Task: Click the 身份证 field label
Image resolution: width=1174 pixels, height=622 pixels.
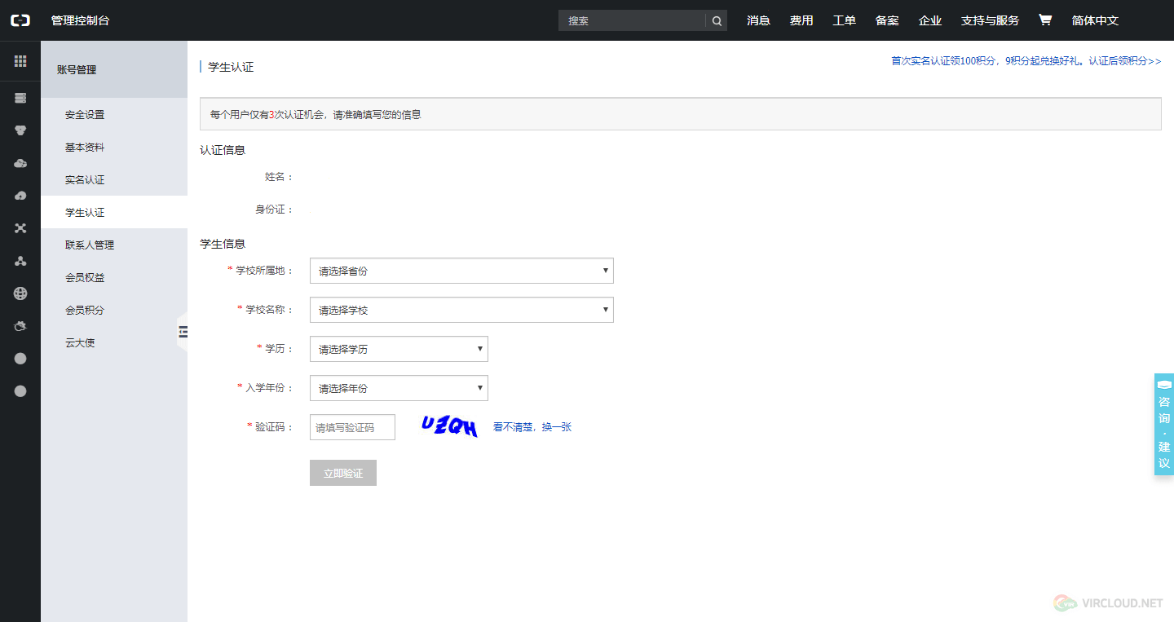Action: [x=274, y=210]
